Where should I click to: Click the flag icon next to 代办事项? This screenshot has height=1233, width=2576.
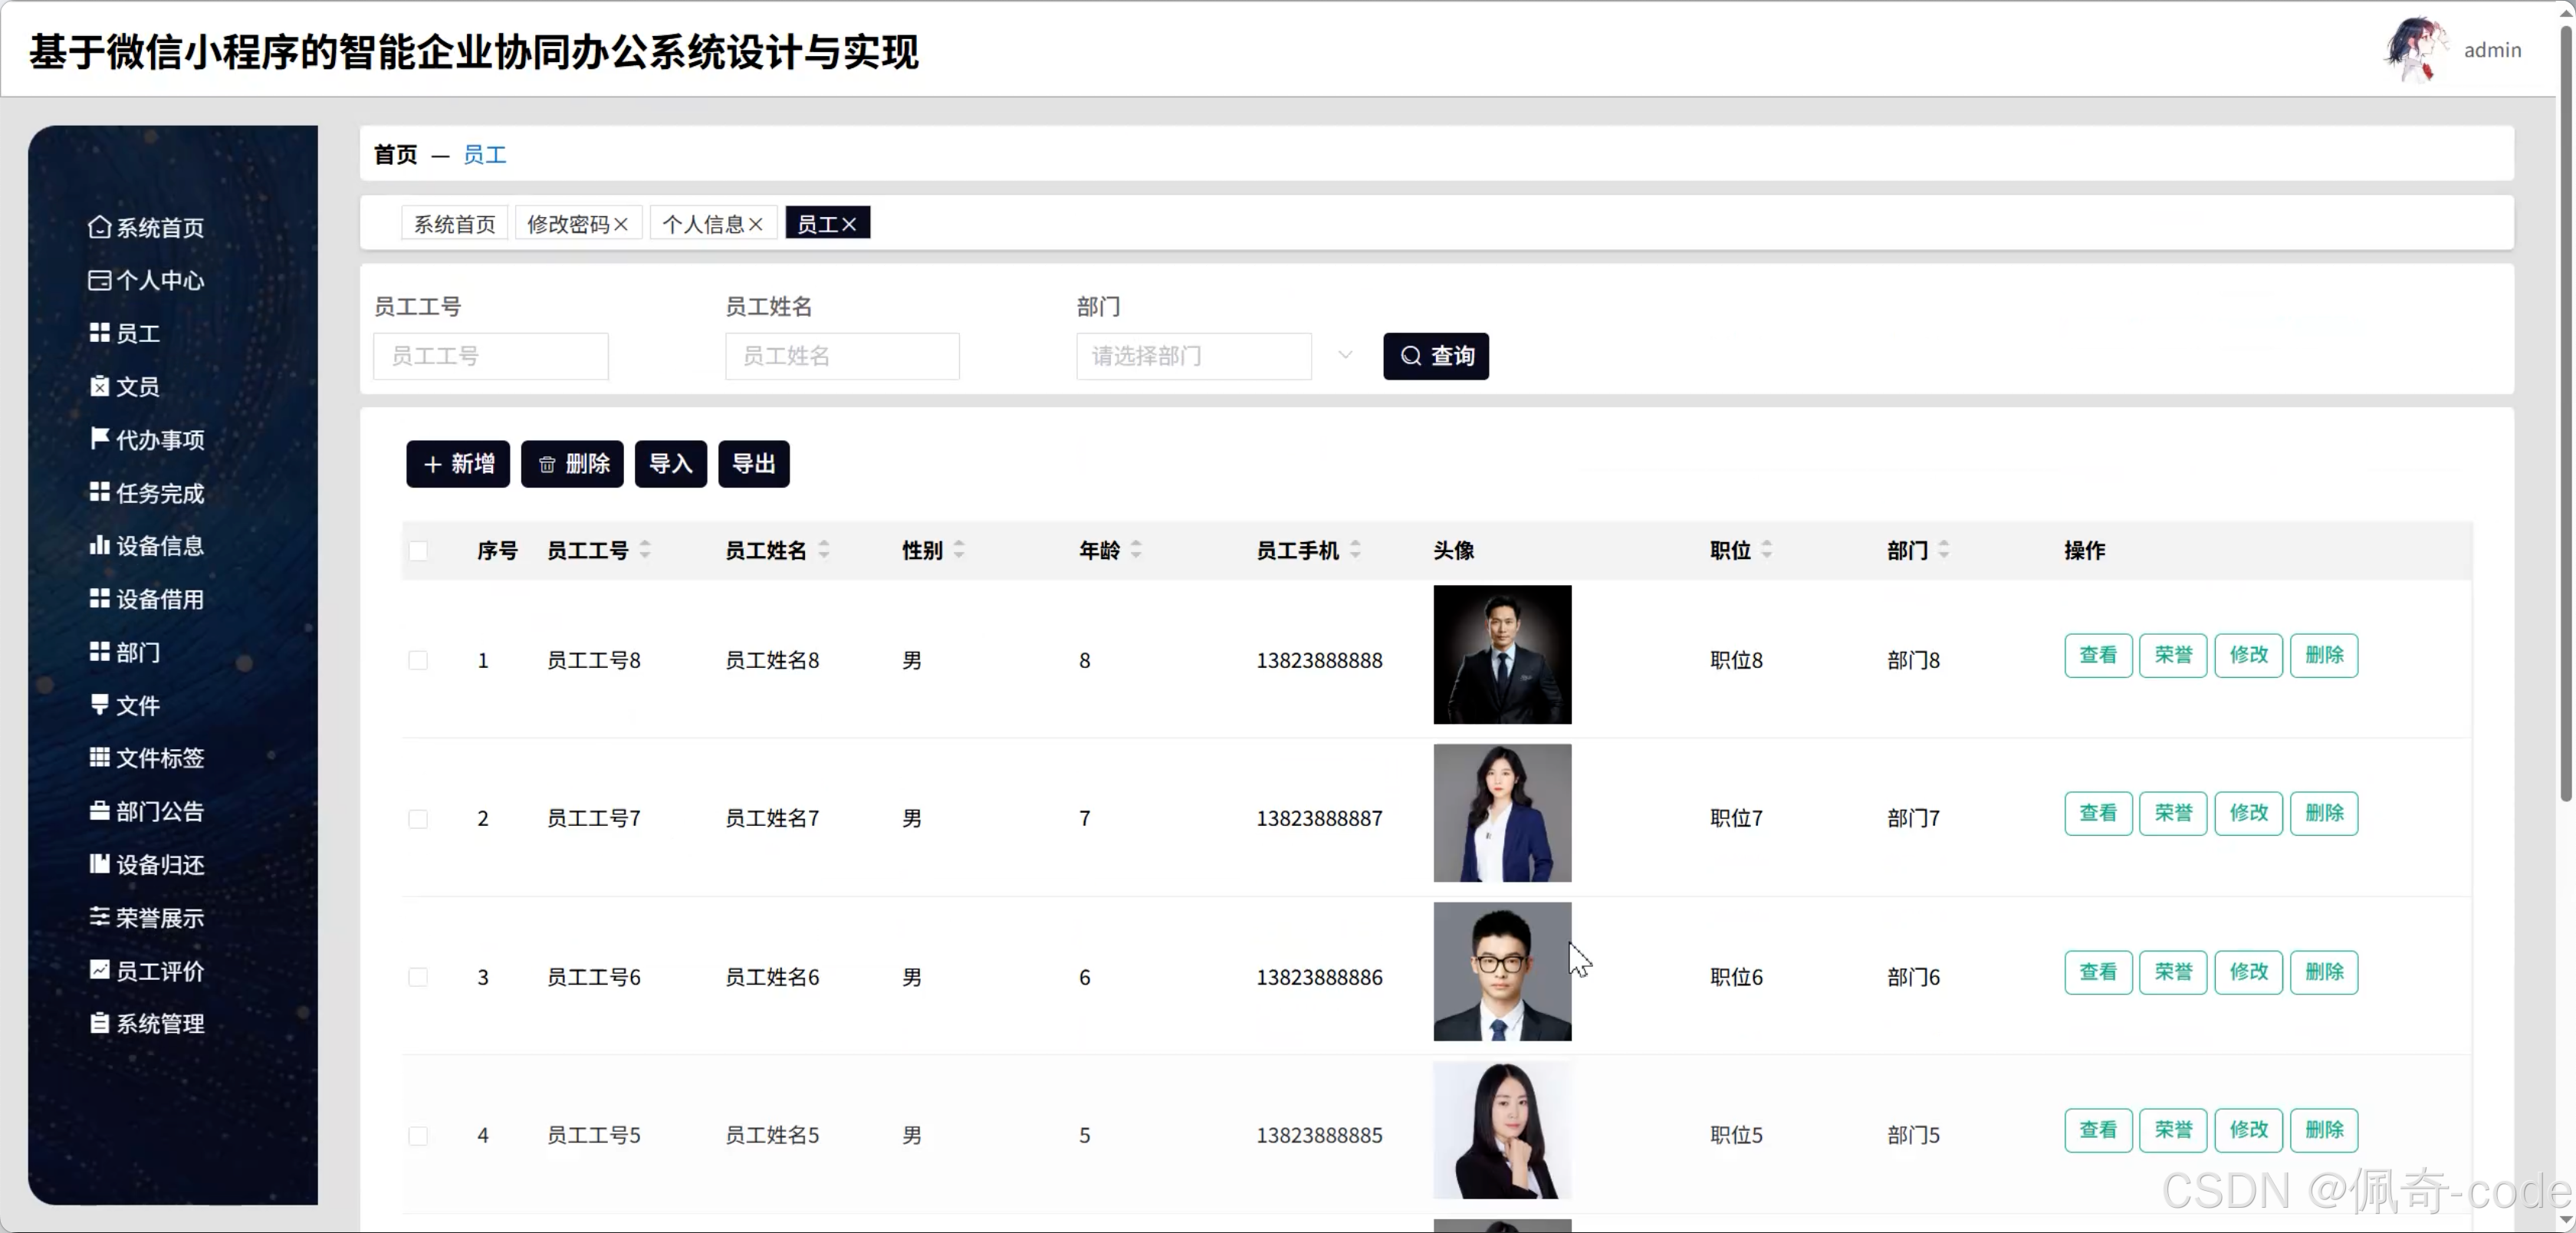(99, 438)
